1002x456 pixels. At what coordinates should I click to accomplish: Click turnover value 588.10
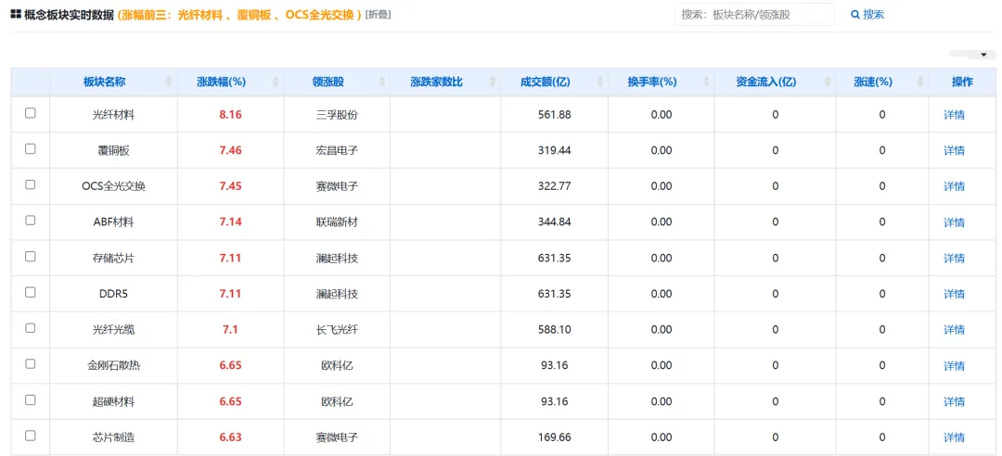click(x=554, y=330)
